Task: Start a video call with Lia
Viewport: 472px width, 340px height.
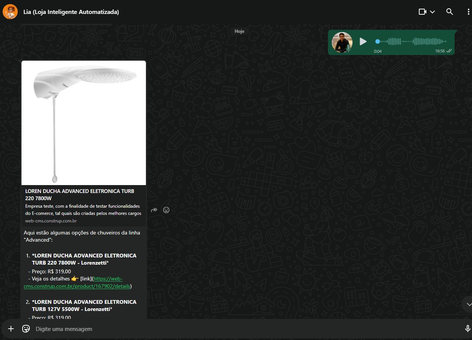Action: pos(423,12)
